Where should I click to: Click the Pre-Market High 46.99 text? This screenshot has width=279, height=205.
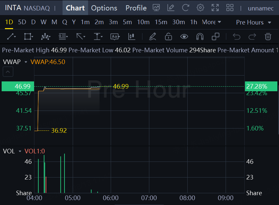click(34, 50)
